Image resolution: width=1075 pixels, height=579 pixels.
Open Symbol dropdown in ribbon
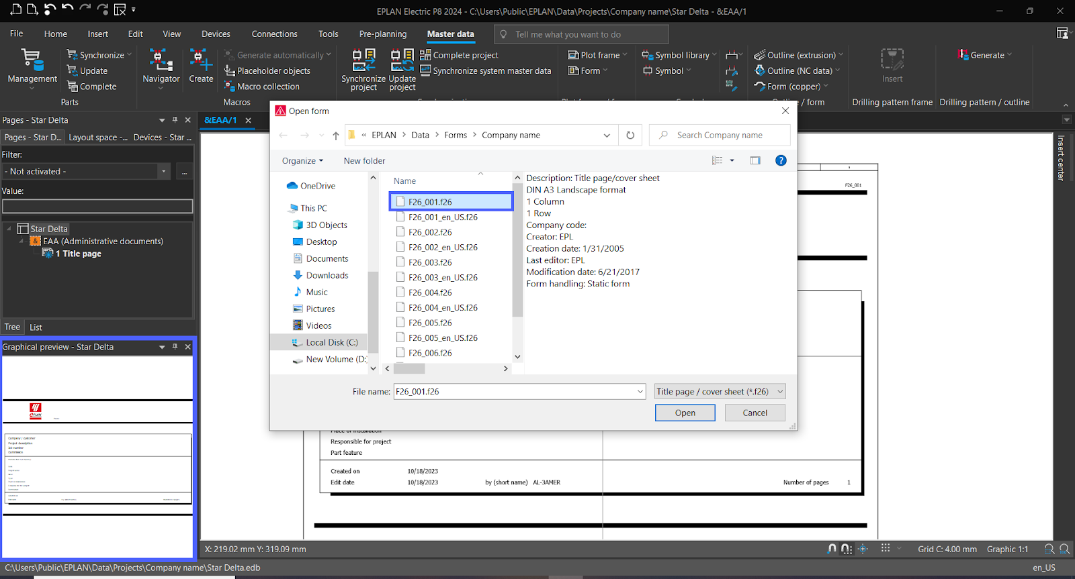666,70
